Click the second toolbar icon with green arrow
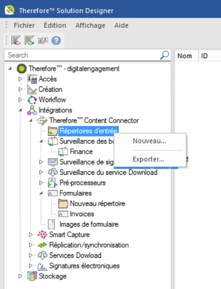 [29, 41]
